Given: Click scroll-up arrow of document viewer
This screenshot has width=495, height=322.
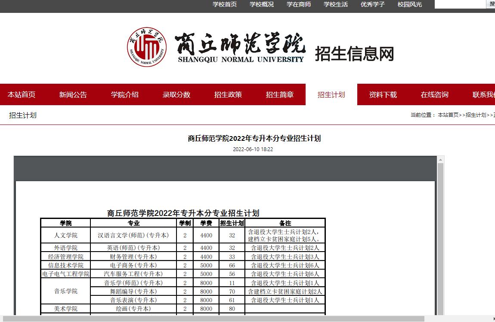Looking at the screenshot, I should pos(441,160).
